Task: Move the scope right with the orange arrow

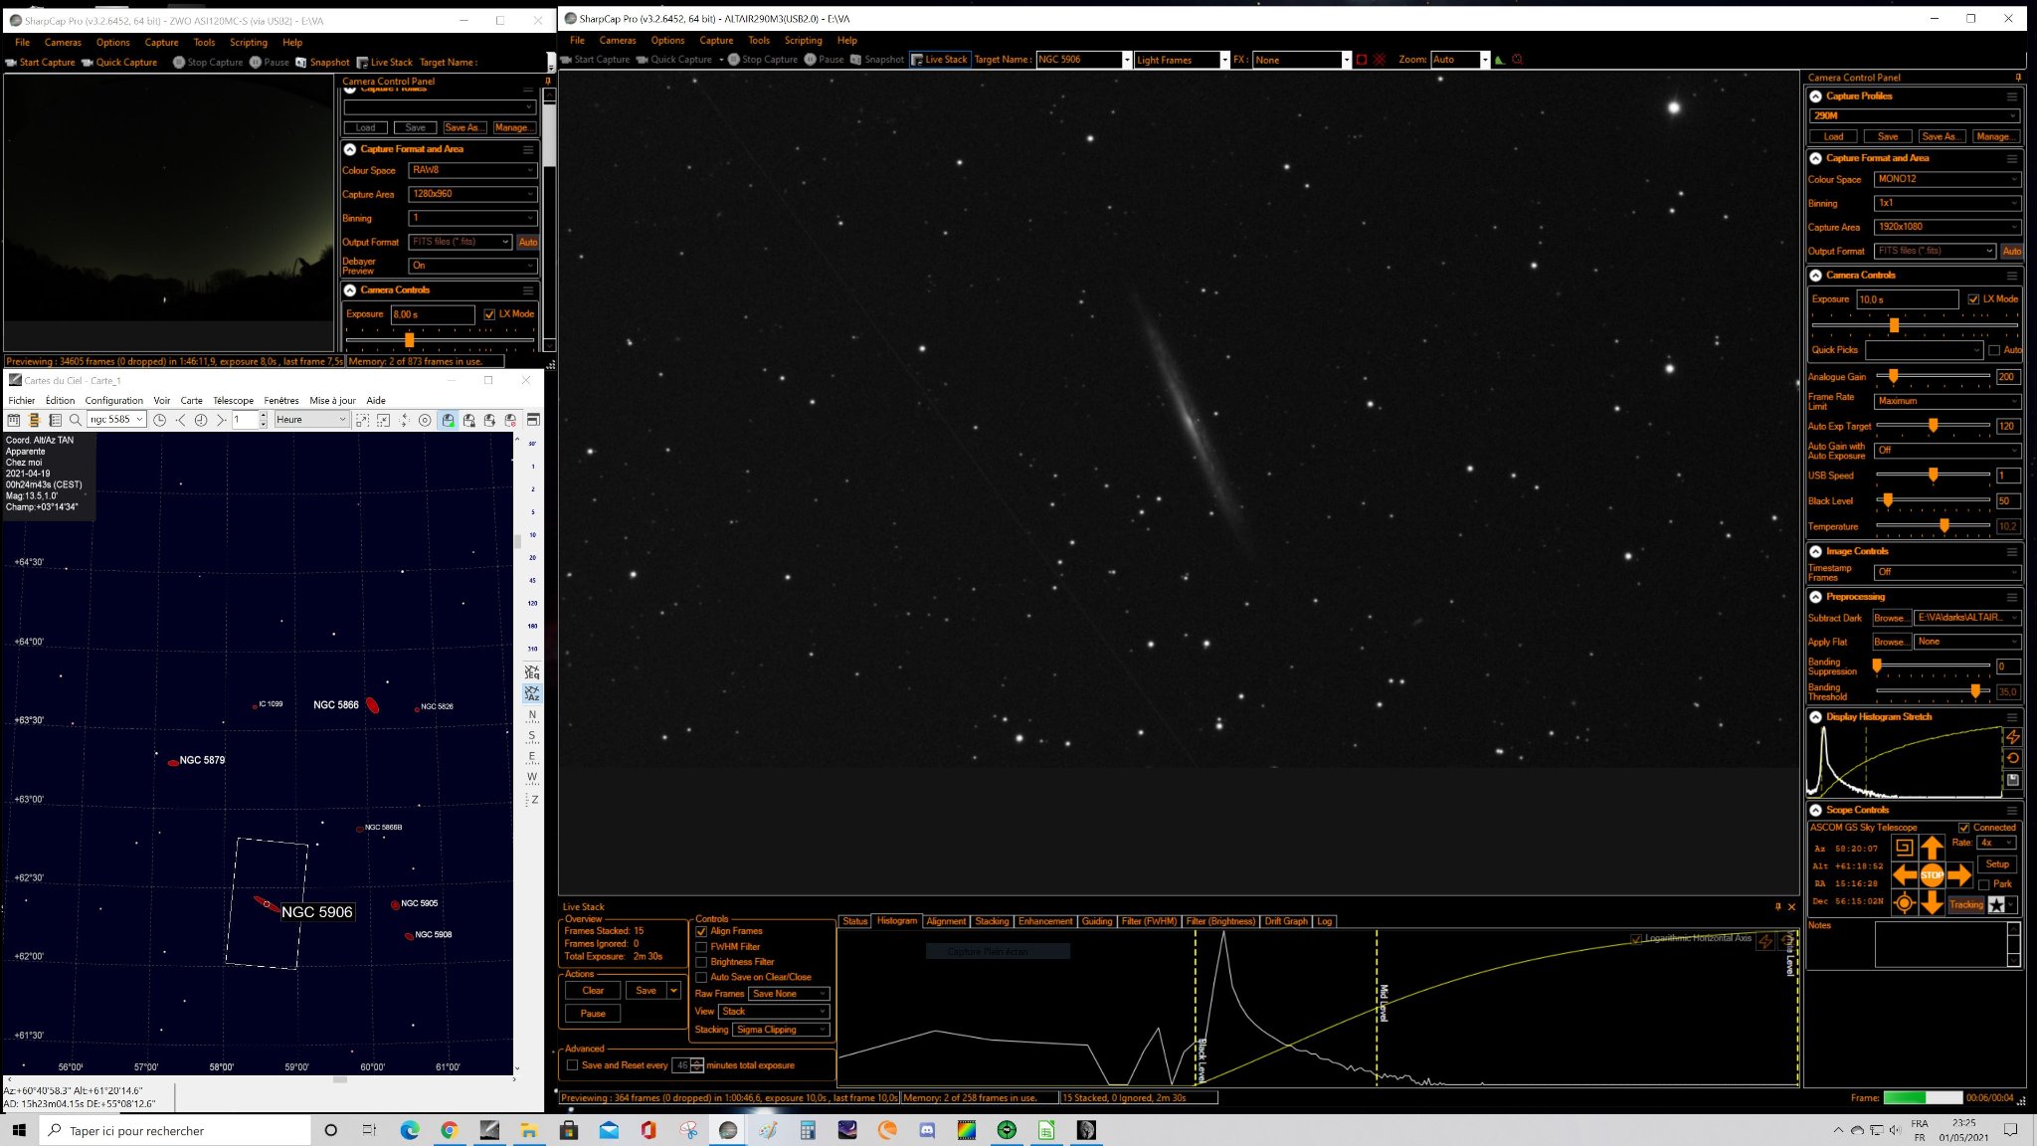Action: (1959, 875)
